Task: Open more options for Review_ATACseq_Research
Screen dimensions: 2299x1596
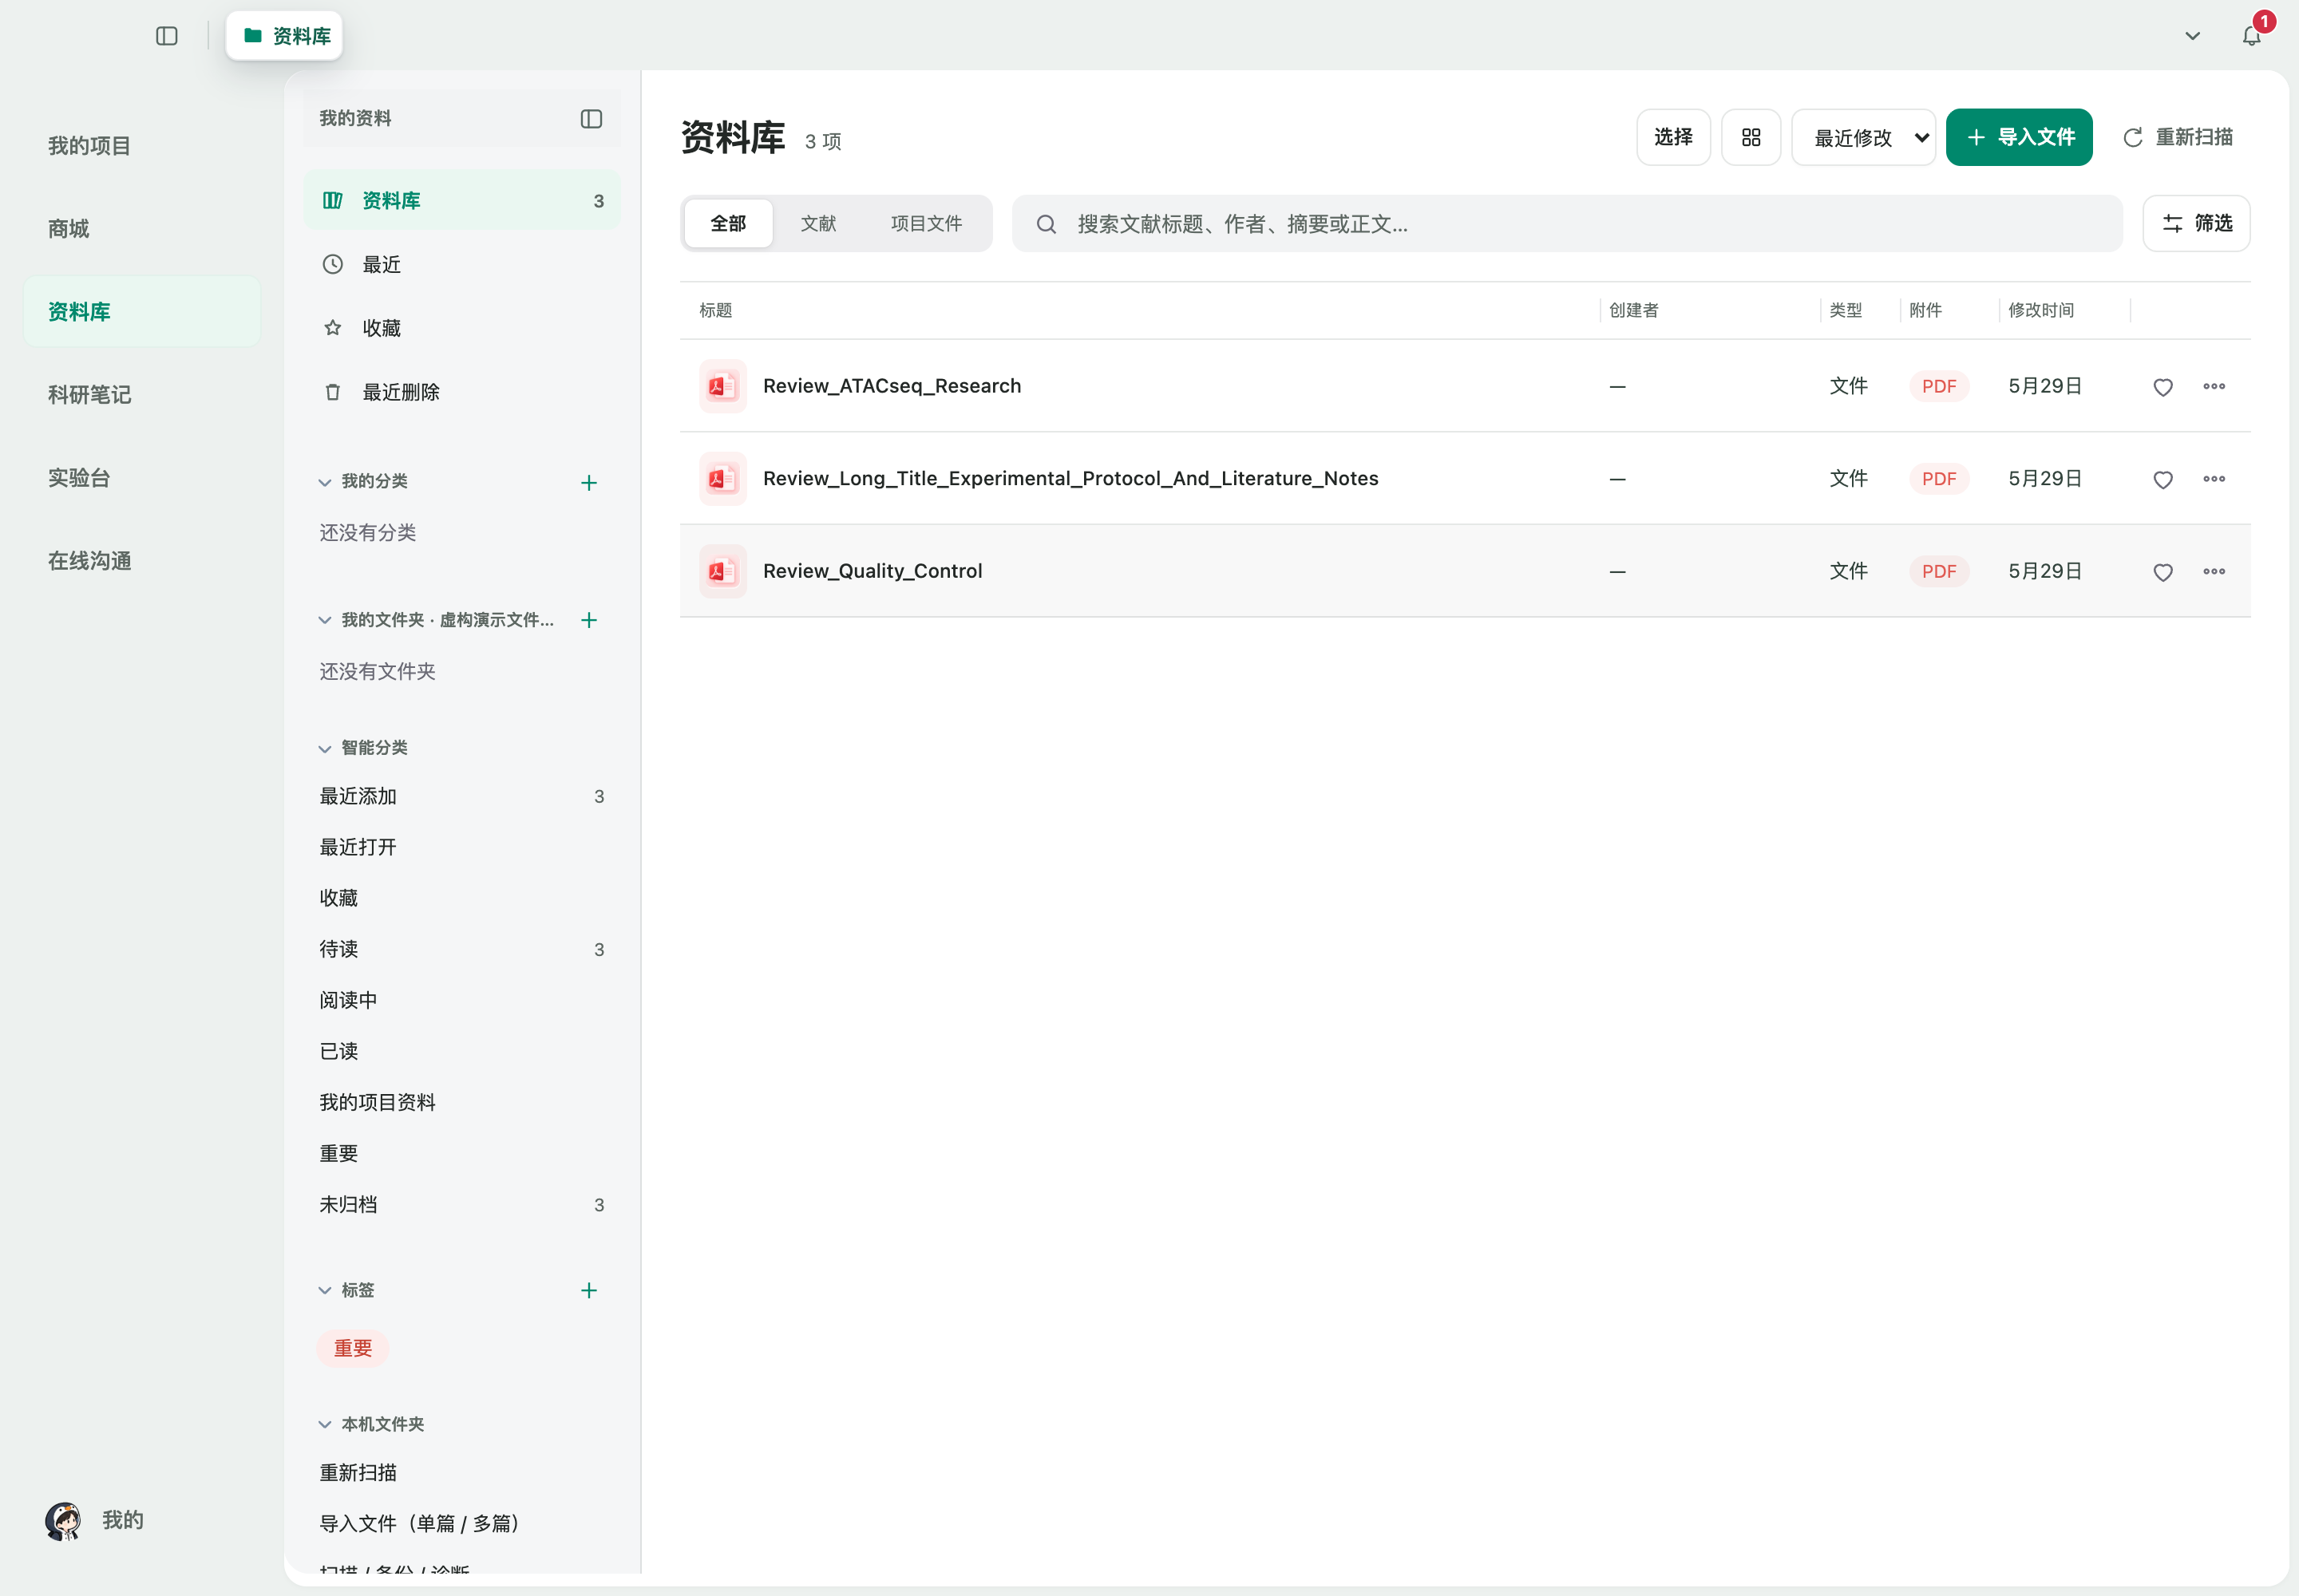Action: coord(2214,386)
